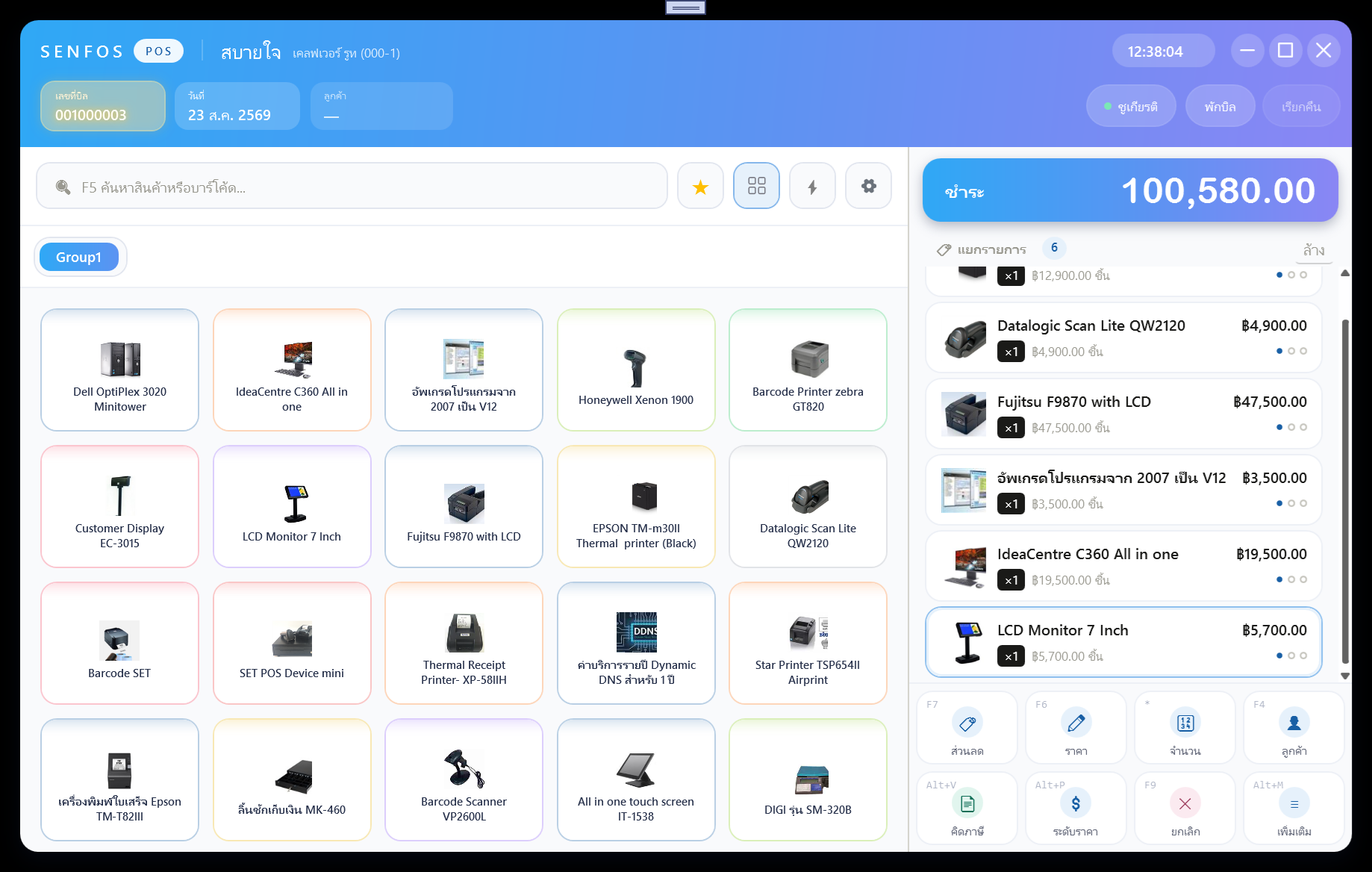Open the customer (F4) function

(1294, 728)
